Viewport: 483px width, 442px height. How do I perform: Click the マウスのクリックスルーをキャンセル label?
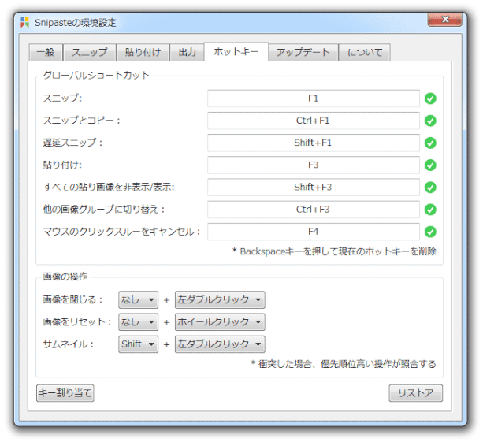point(121,232)
